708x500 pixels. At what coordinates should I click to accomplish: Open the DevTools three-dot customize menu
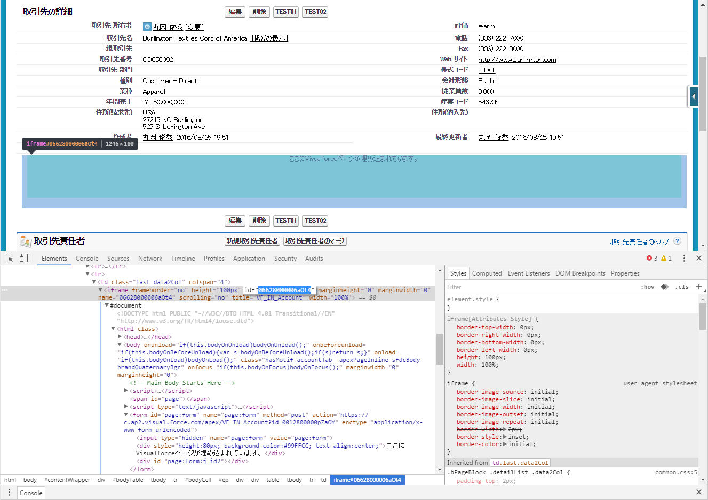pyautogui.click(x=684, y=258)
